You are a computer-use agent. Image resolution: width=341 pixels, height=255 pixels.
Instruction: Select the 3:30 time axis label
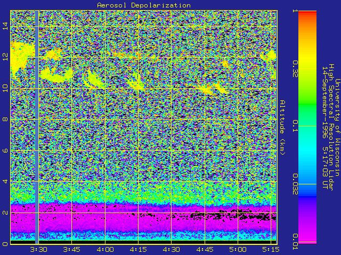[x=38, y=250]
